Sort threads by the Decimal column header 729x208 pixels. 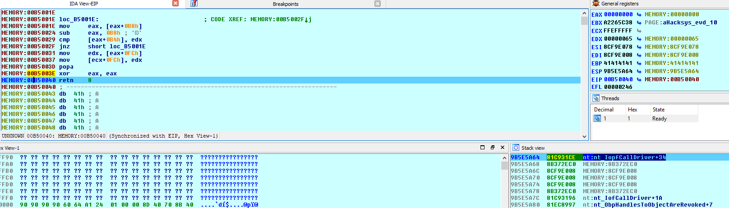[x=604, y=110]
